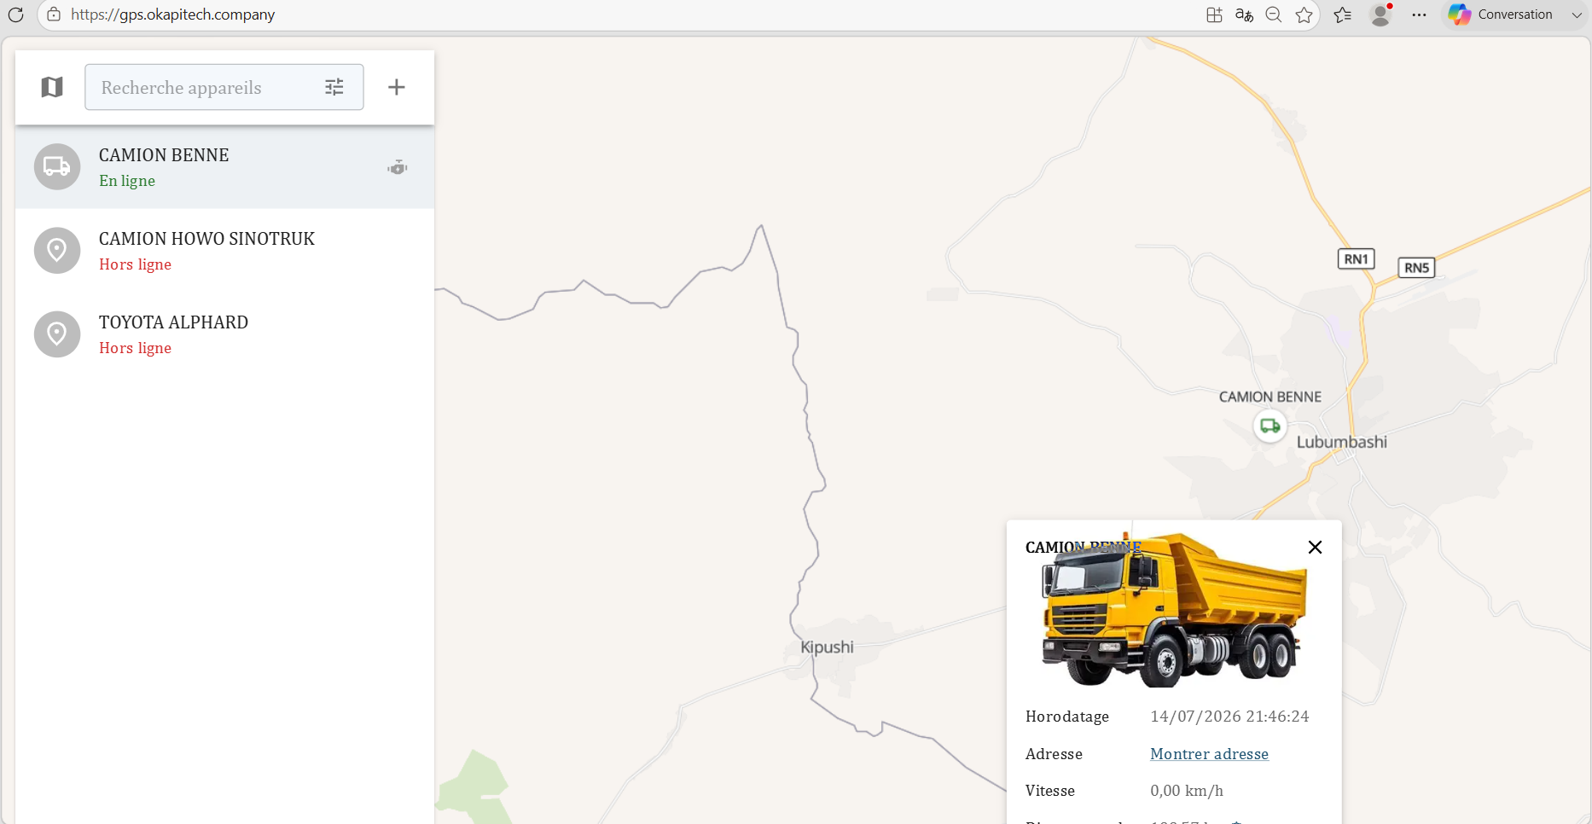
Task: Click the Adresse label in popup
Action: tap(1054, 754)
